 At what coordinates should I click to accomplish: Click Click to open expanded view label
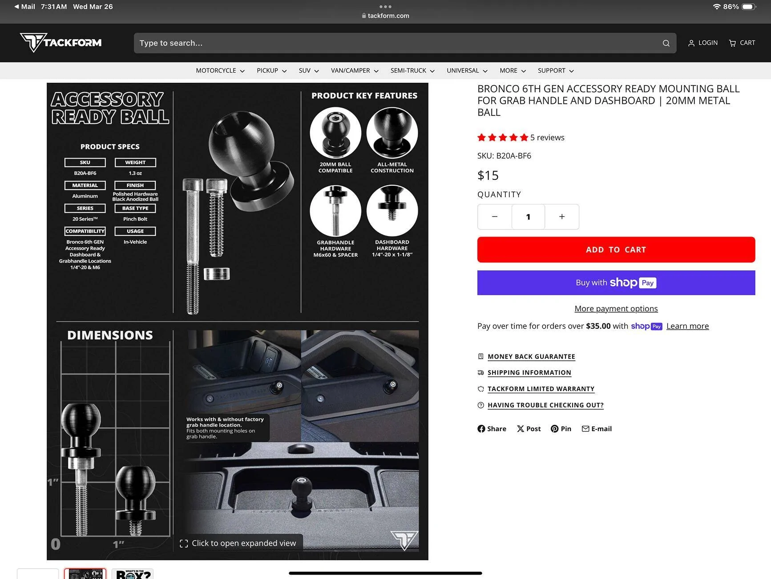point(244,543)
